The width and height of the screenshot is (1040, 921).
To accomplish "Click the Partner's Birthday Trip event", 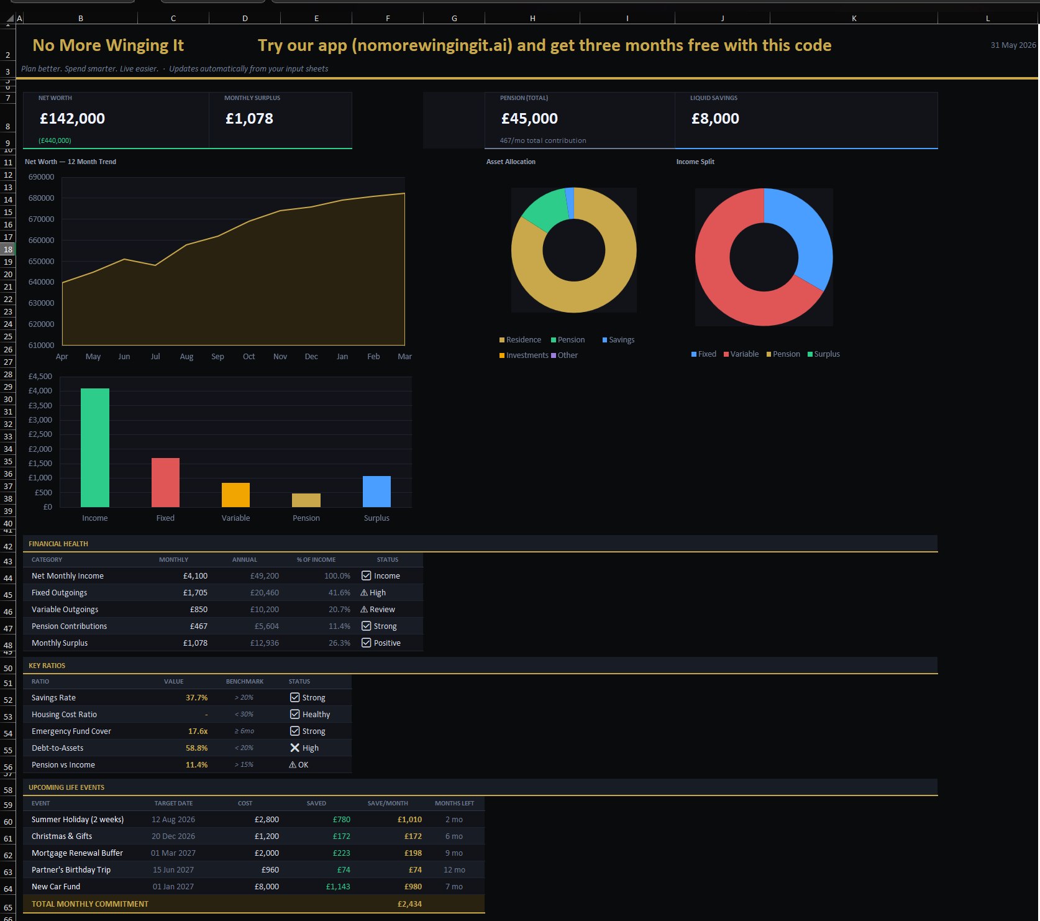I will pos(71,870).
